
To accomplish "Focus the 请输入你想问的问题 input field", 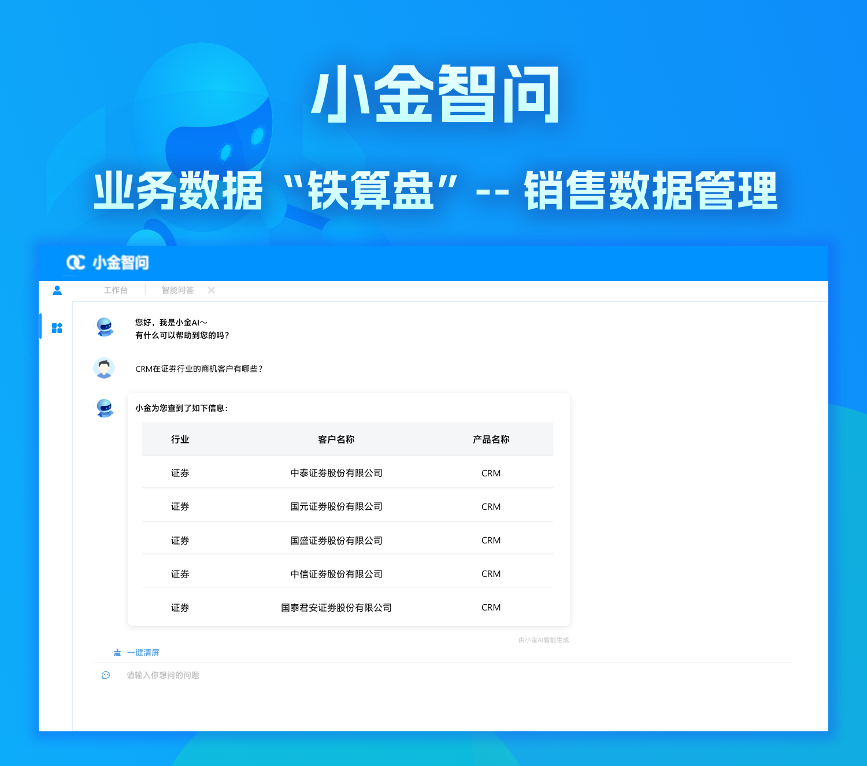I will tap(405, 675).
